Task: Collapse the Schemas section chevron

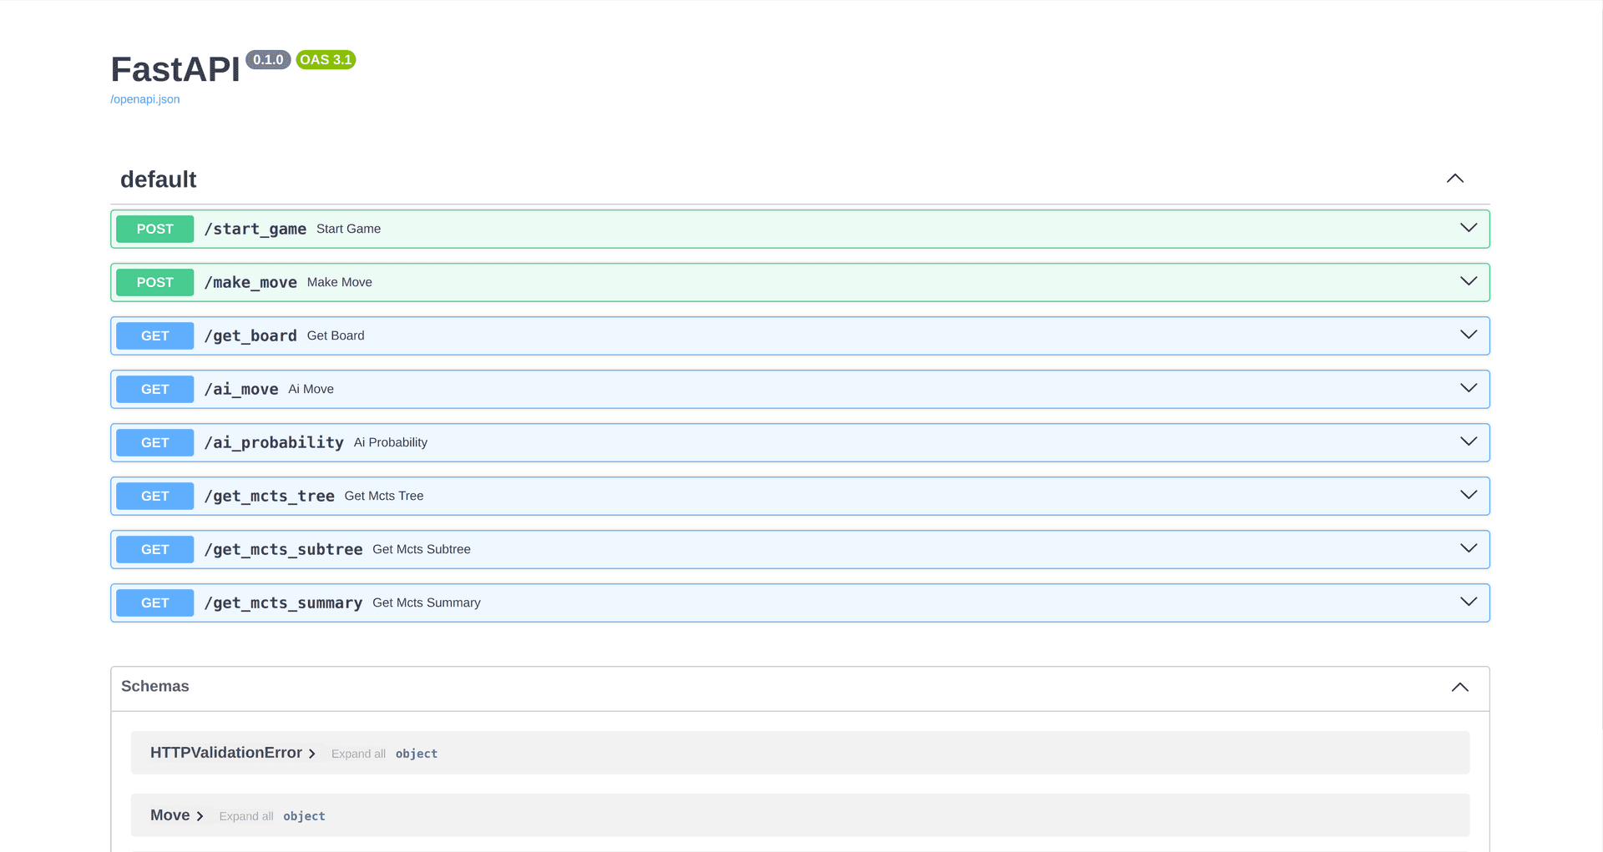Action: pyautogui.click(x=1460, y=688)
